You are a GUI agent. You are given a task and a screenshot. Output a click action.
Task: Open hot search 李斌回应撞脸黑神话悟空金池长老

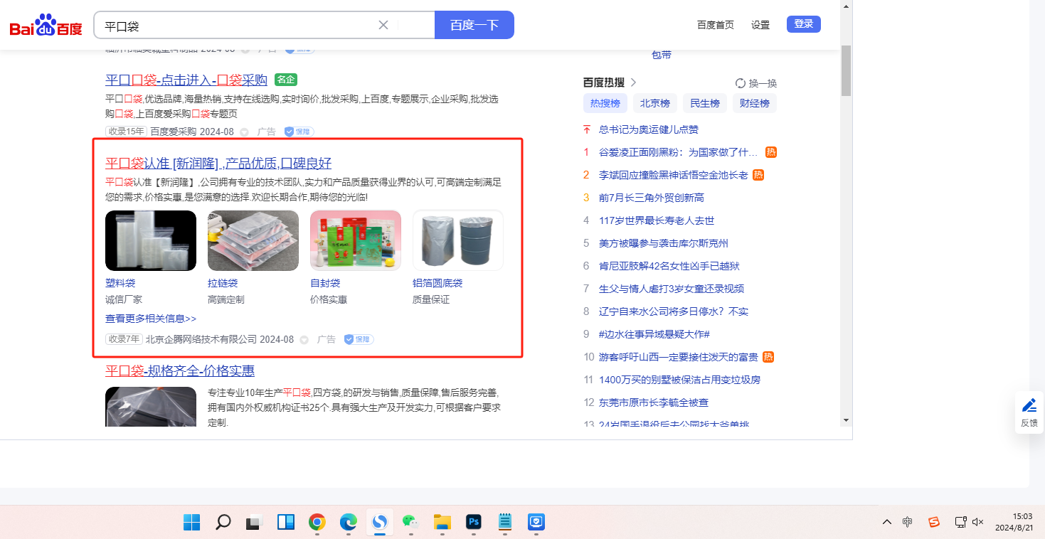[674, 175]
